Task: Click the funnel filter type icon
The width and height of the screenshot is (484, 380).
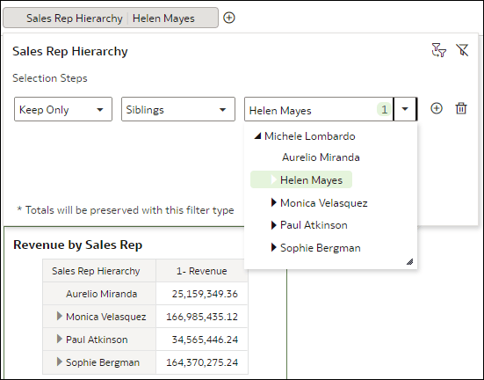Action: tap(438, 50)
